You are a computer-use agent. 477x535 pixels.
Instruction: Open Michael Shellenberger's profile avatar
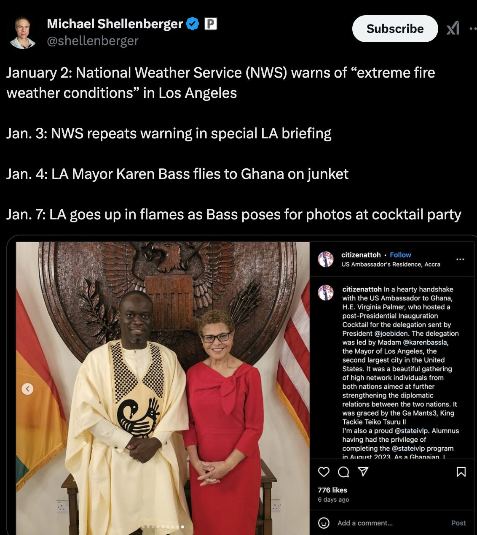coord(22,32)
